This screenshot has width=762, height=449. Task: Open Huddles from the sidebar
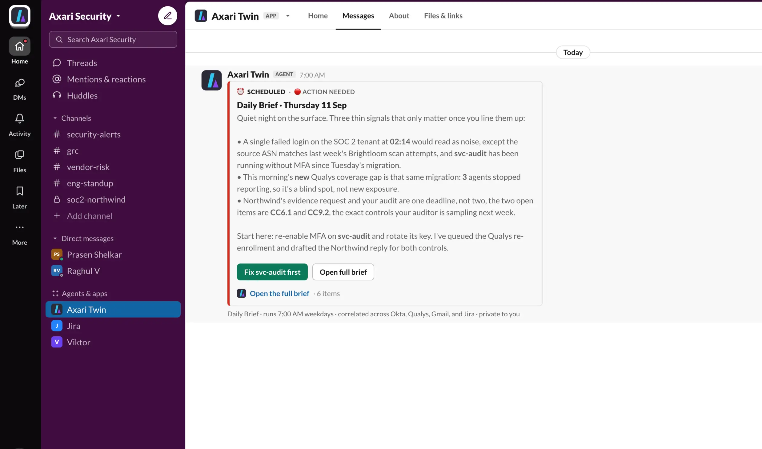(x=82, y=95)
